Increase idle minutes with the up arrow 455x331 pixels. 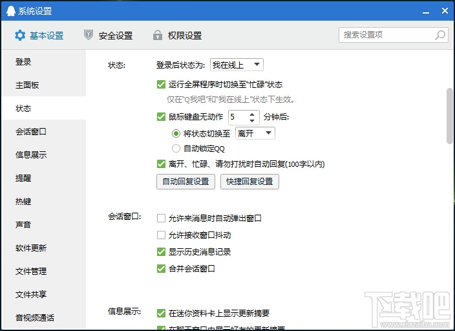[x=252, y=114]
